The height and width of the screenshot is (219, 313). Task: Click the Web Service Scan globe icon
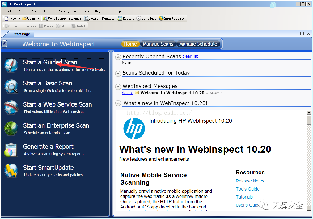coord(11,107)
